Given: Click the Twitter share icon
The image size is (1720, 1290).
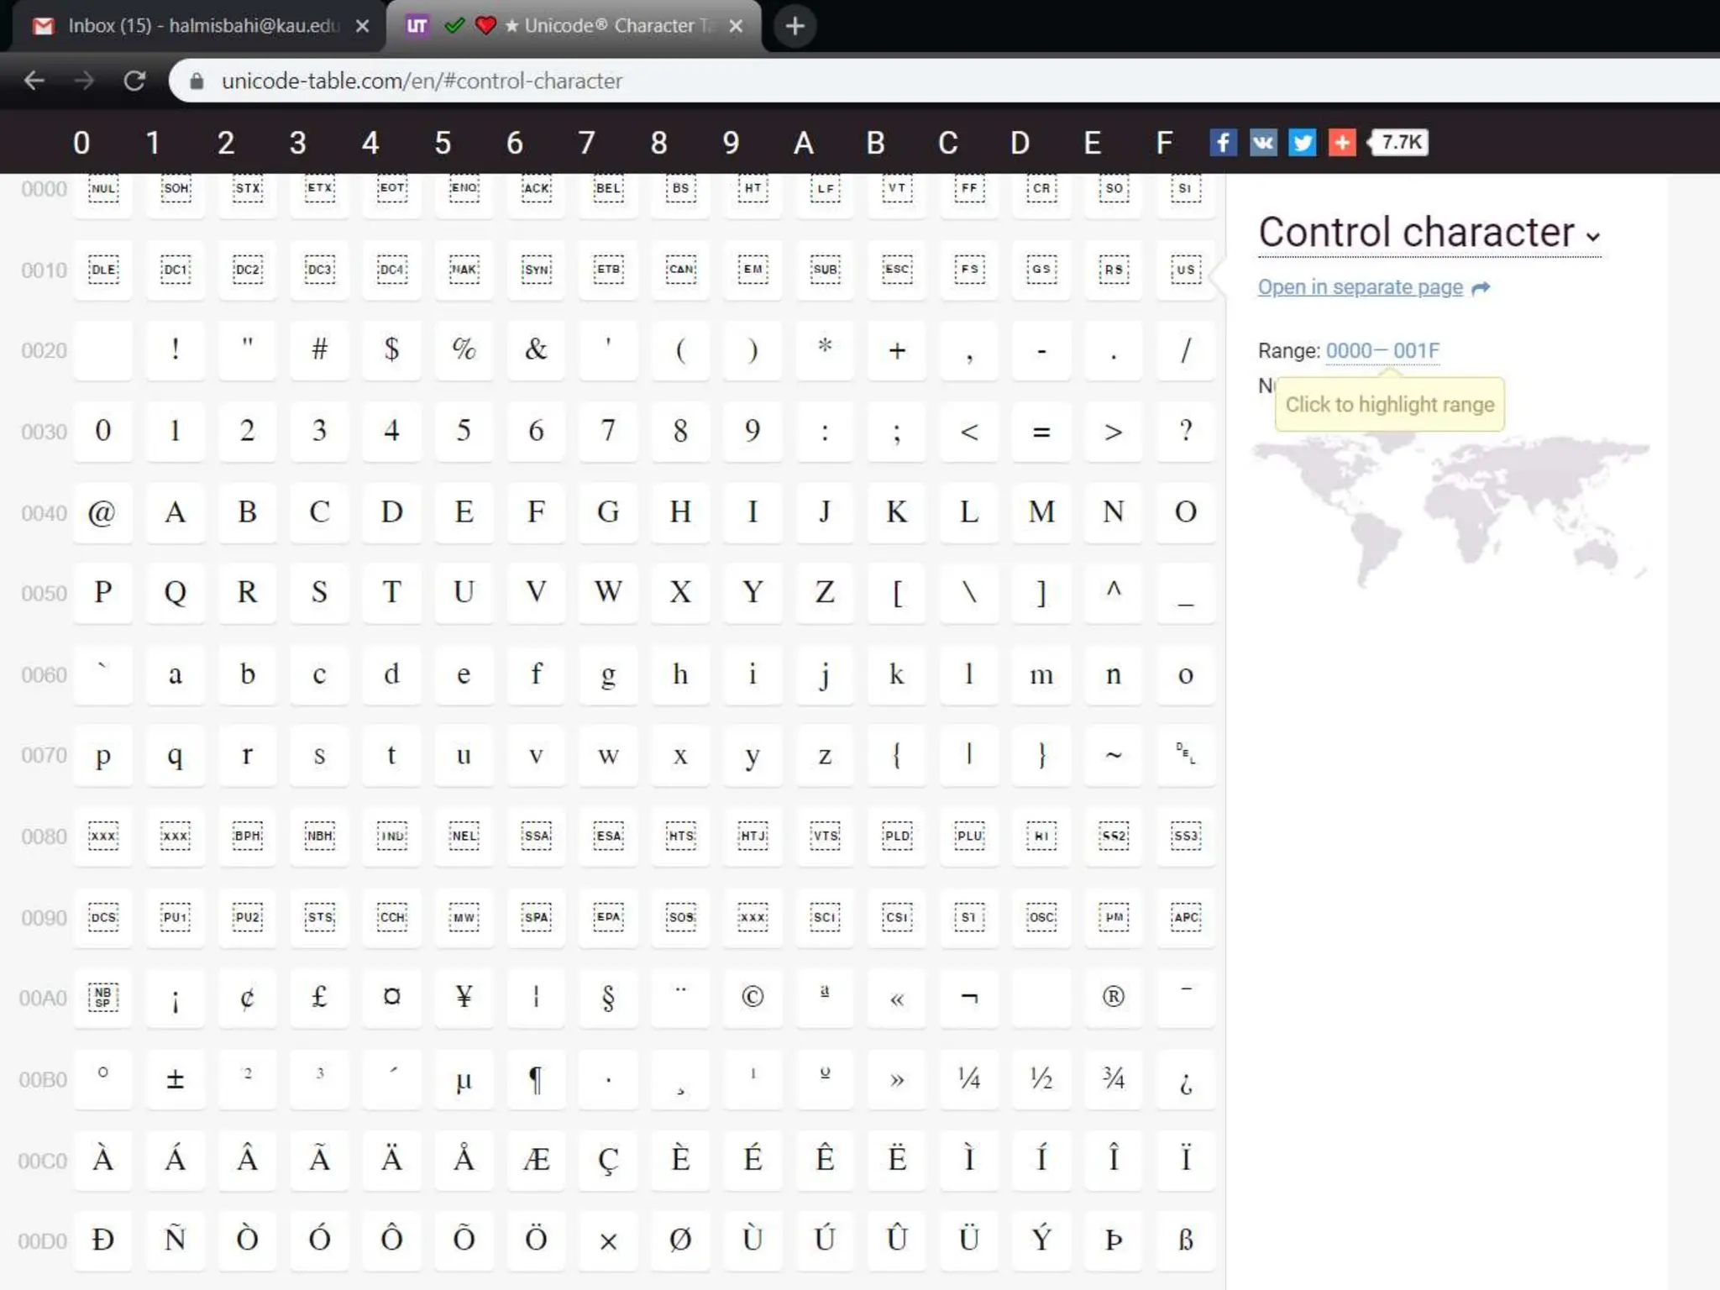Looking at the screenshot, I should pyautogui.click(x=1302, y=143).
